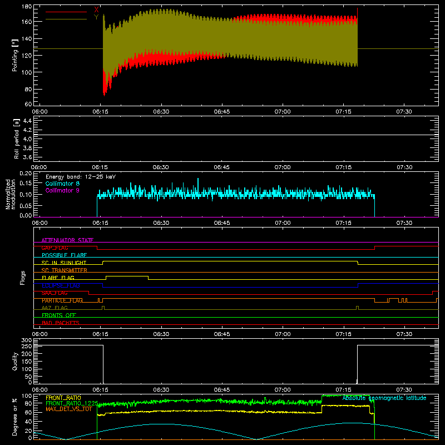Screen dimensions: 445x445
Task: Click 06:00 time label under modulation plot
Action: (x=39, y=223)
